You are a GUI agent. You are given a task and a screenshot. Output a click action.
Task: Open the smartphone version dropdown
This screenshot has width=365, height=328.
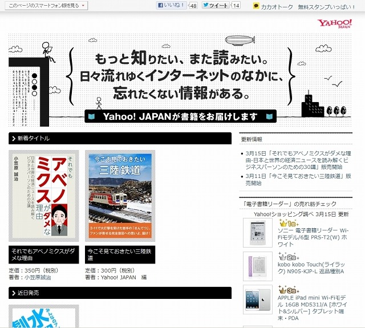[46, 6]
